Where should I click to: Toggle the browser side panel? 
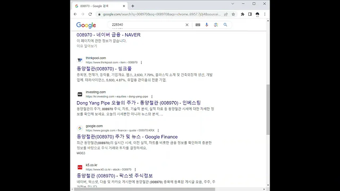(250, 14)
